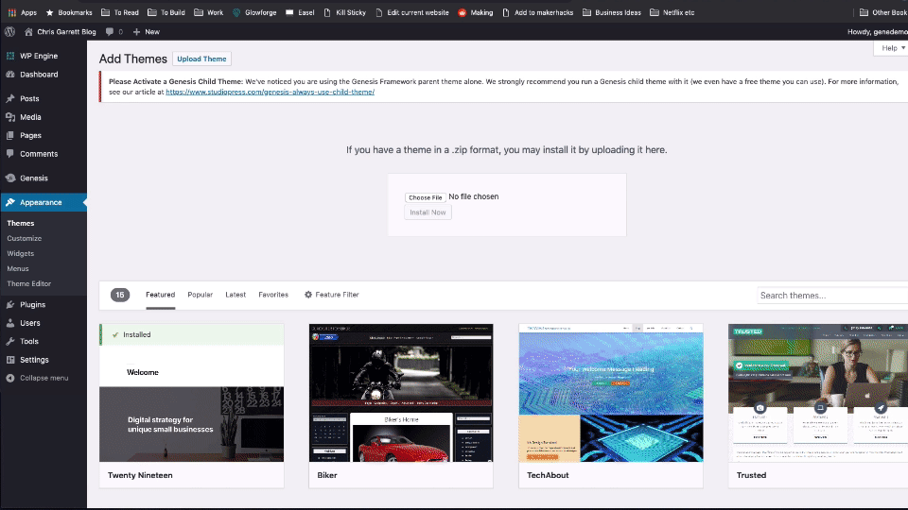Click the Pages icon in sidebar
The height and width of the screenshot is (510, 908).
point(10,136)
